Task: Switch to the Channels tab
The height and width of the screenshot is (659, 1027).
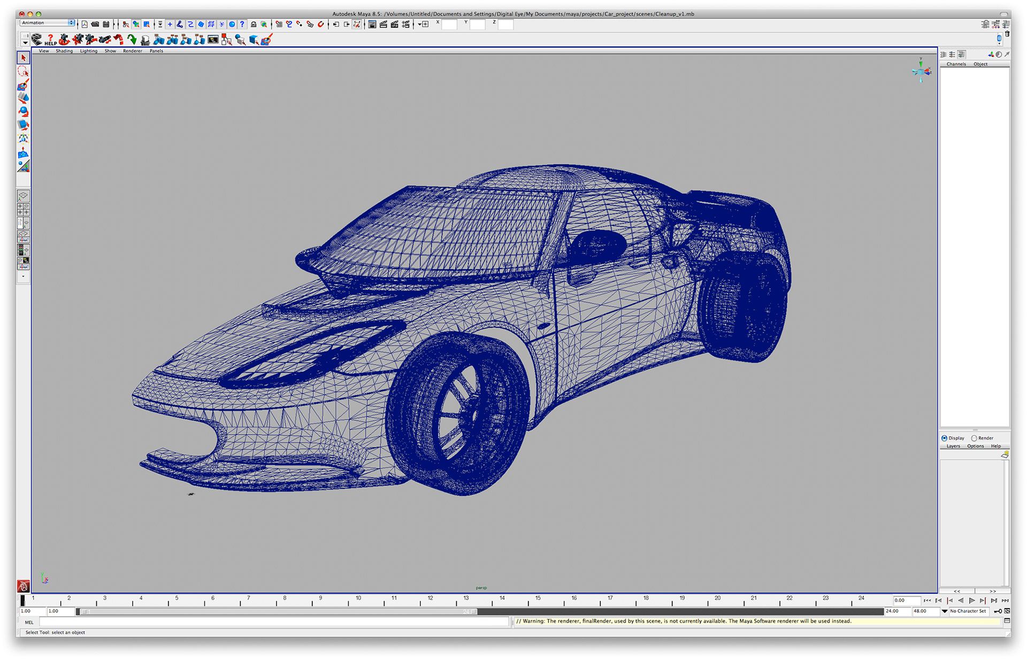Action: pos(956,64)
